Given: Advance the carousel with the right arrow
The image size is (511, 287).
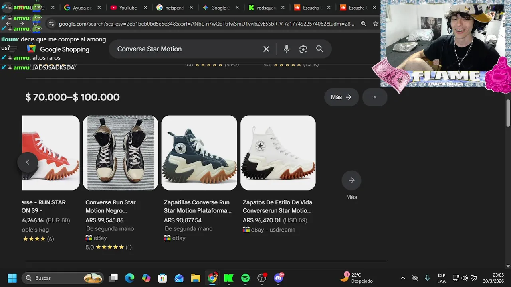Looking at the screenshot, I should click(x=351, y=180).
